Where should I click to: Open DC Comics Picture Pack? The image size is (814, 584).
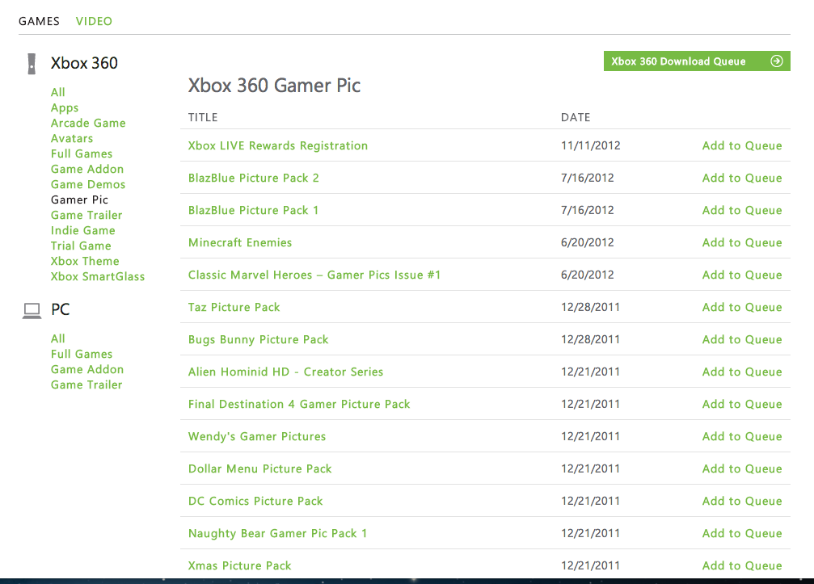coord(255,501)
